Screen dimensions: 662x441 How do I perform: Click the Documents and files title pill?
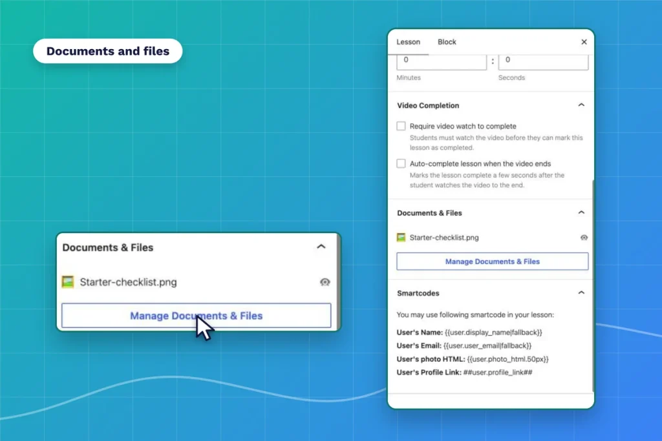(108, 51)
